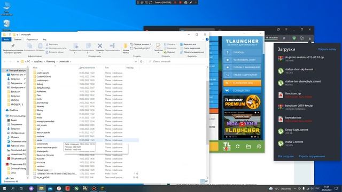The height and width of the screenshot is (192, 342).
Task: Select the mods folder
Action: [39, 117]
